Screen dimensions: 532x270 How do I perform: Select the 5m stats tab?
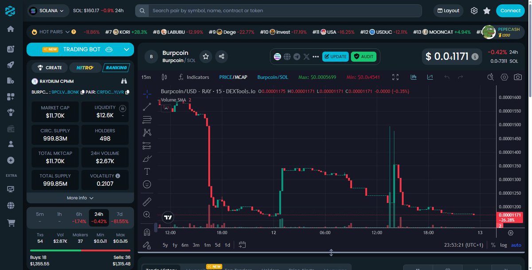coord(40,217)
